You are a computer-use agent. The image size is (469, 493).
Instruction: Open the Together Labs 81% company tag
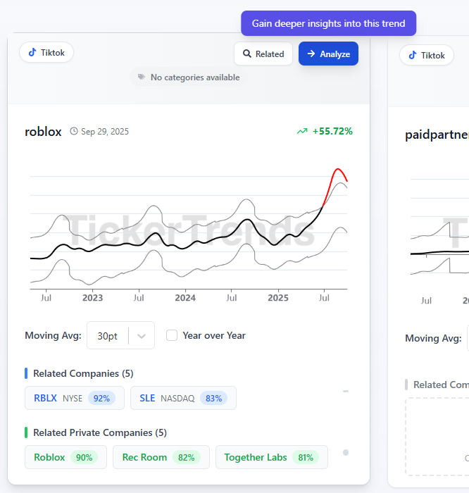(271, 457)
